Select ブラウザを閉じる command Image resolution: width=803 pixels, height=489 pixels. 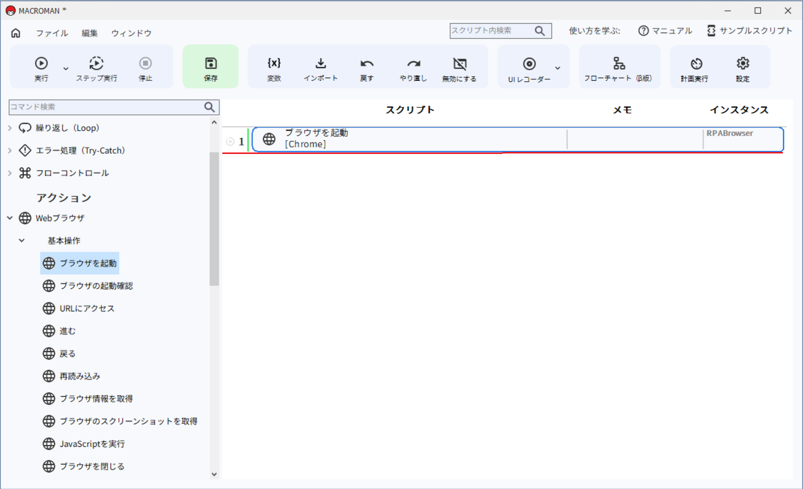point(83,466)
